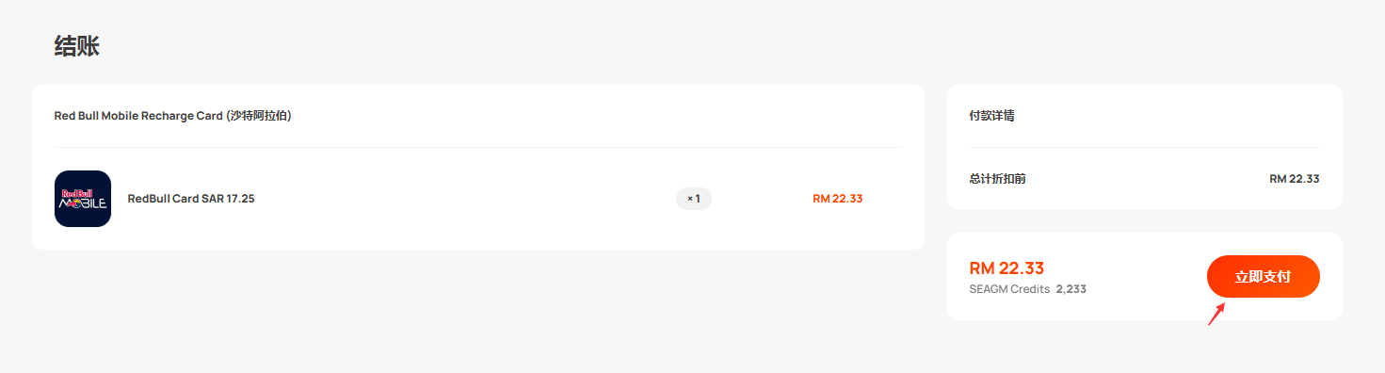Image resolution: width=1385 pixels, height=373 pixels.
Task: Click the SEAGM Credits label
Action: (1009, 289)
